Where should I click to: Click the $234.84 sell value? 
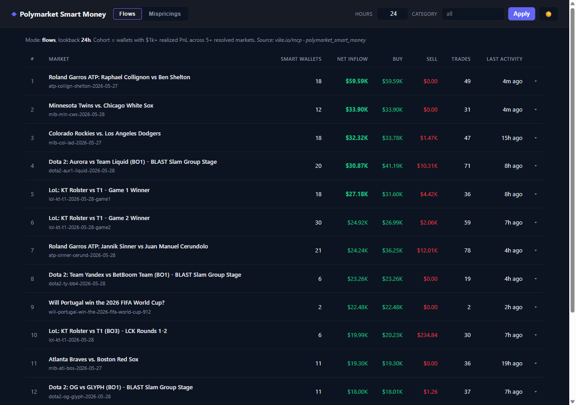427,335
